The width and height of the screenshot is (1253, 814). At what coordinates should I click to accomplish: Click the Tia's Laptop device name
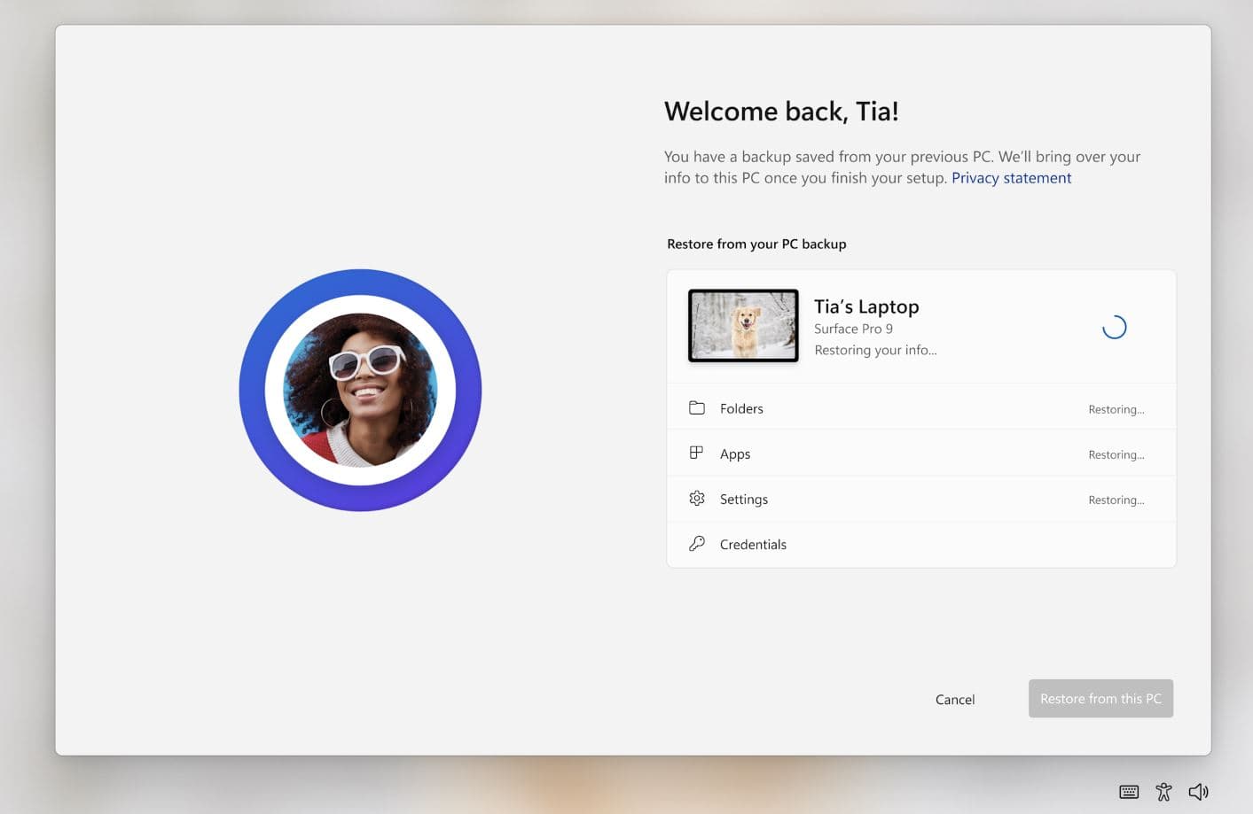point(866,306)
